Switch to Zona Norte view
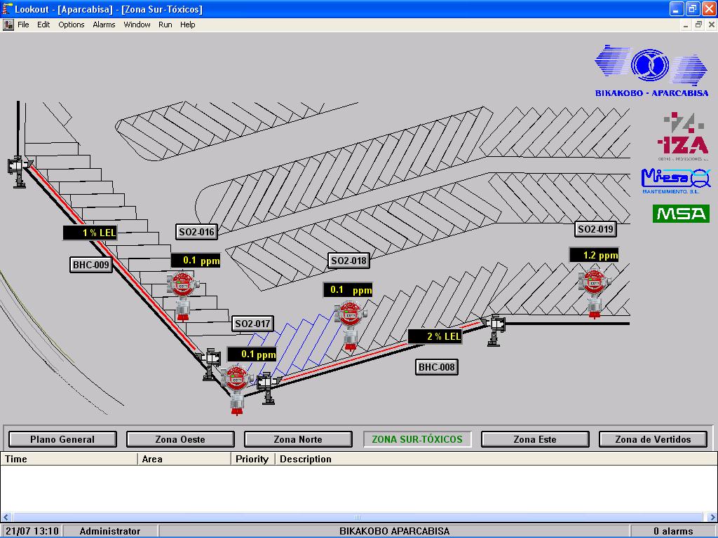 298,439
